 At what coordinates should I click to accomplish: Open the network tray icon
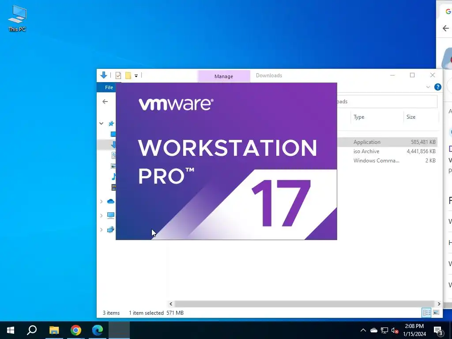click(384, 330)
